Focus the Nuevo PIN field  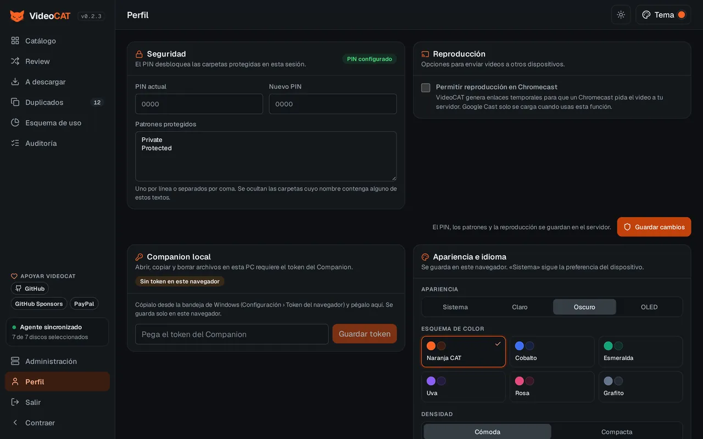click(333, 104)
